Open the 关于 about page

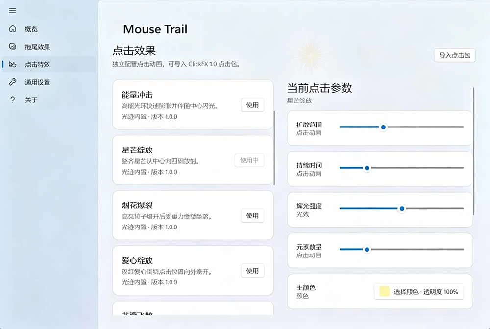(x=49, y=100)
